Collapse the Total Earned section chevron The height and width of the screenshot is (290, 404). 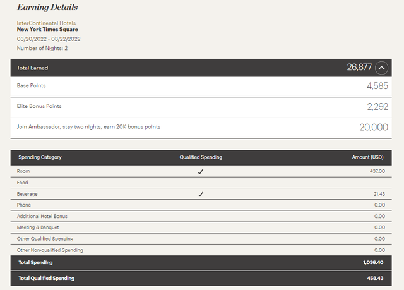coord(381,68)
